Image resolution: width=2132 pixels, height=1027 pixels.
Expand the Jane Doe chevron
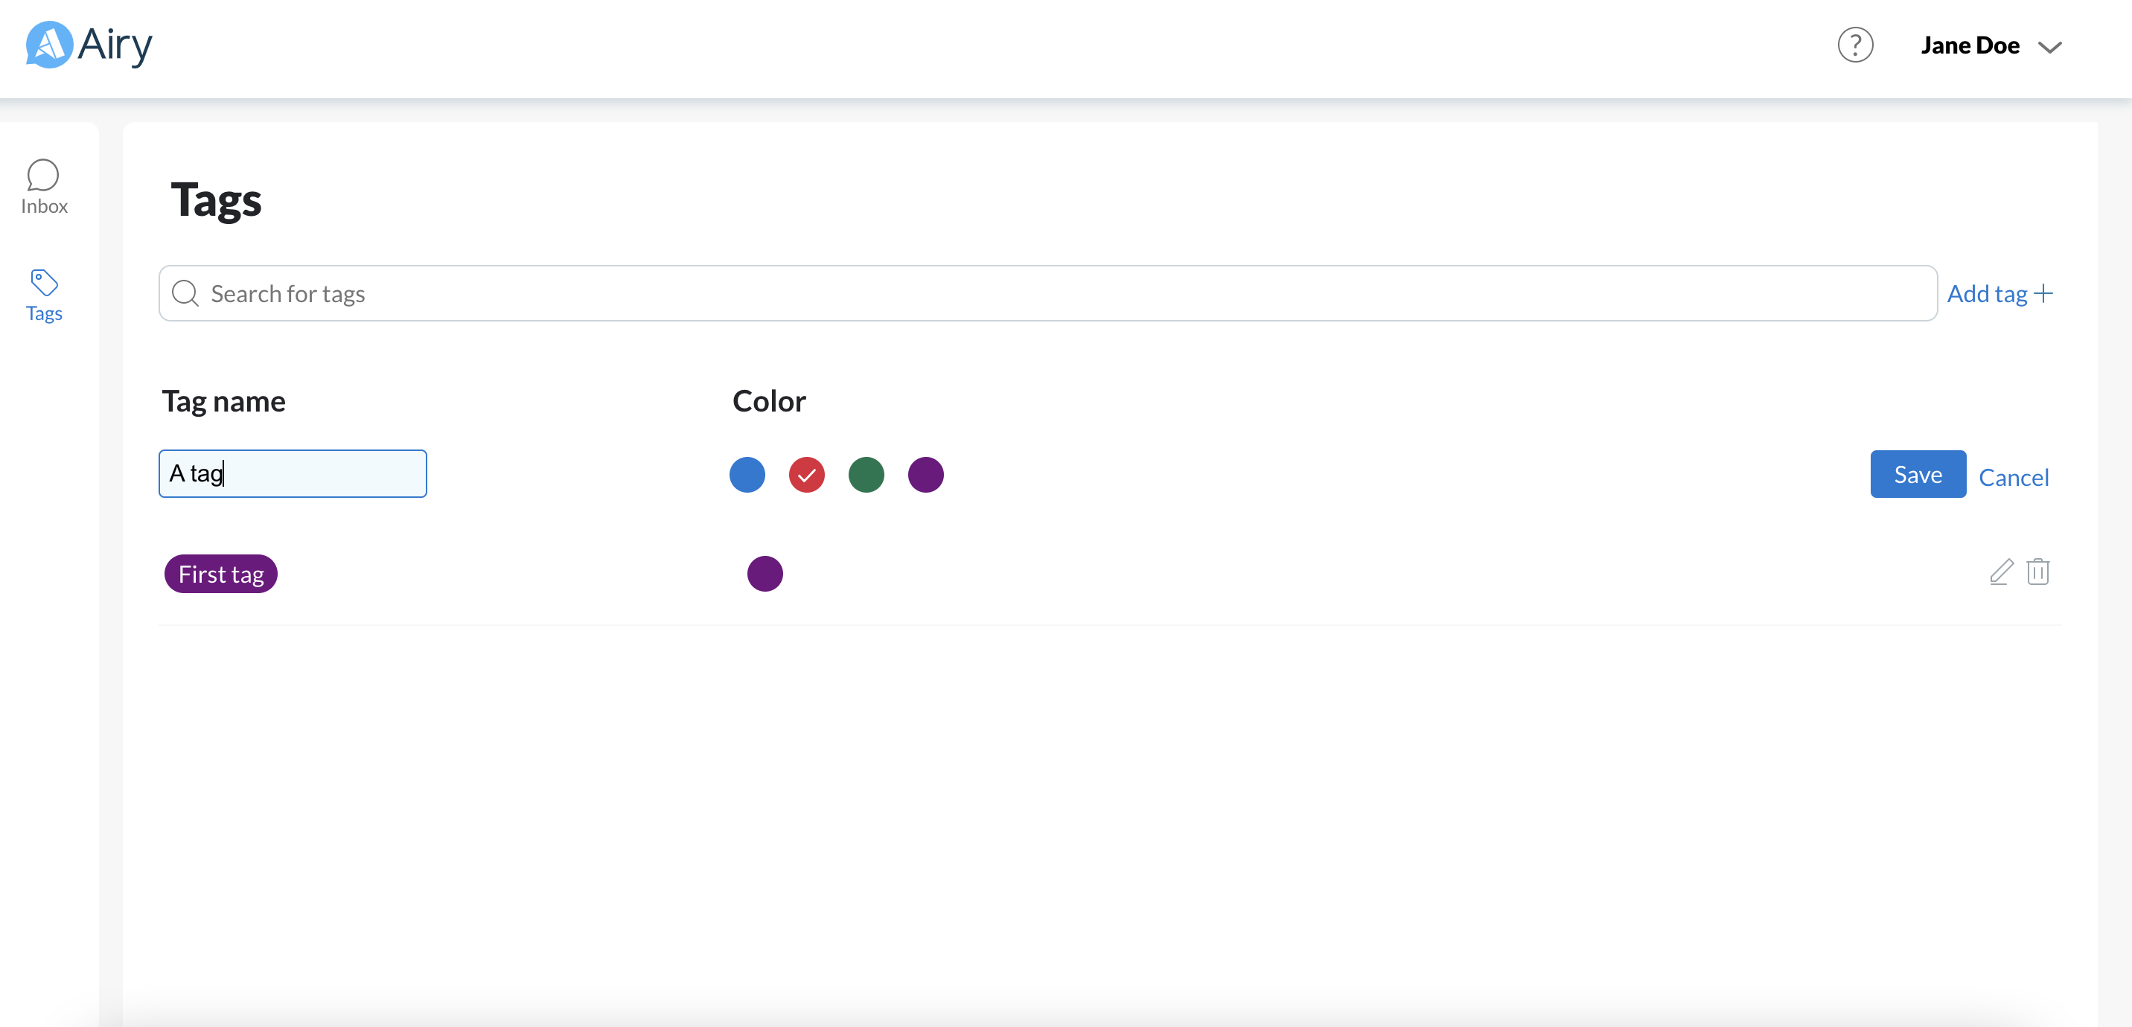[x=2049, y=47]
